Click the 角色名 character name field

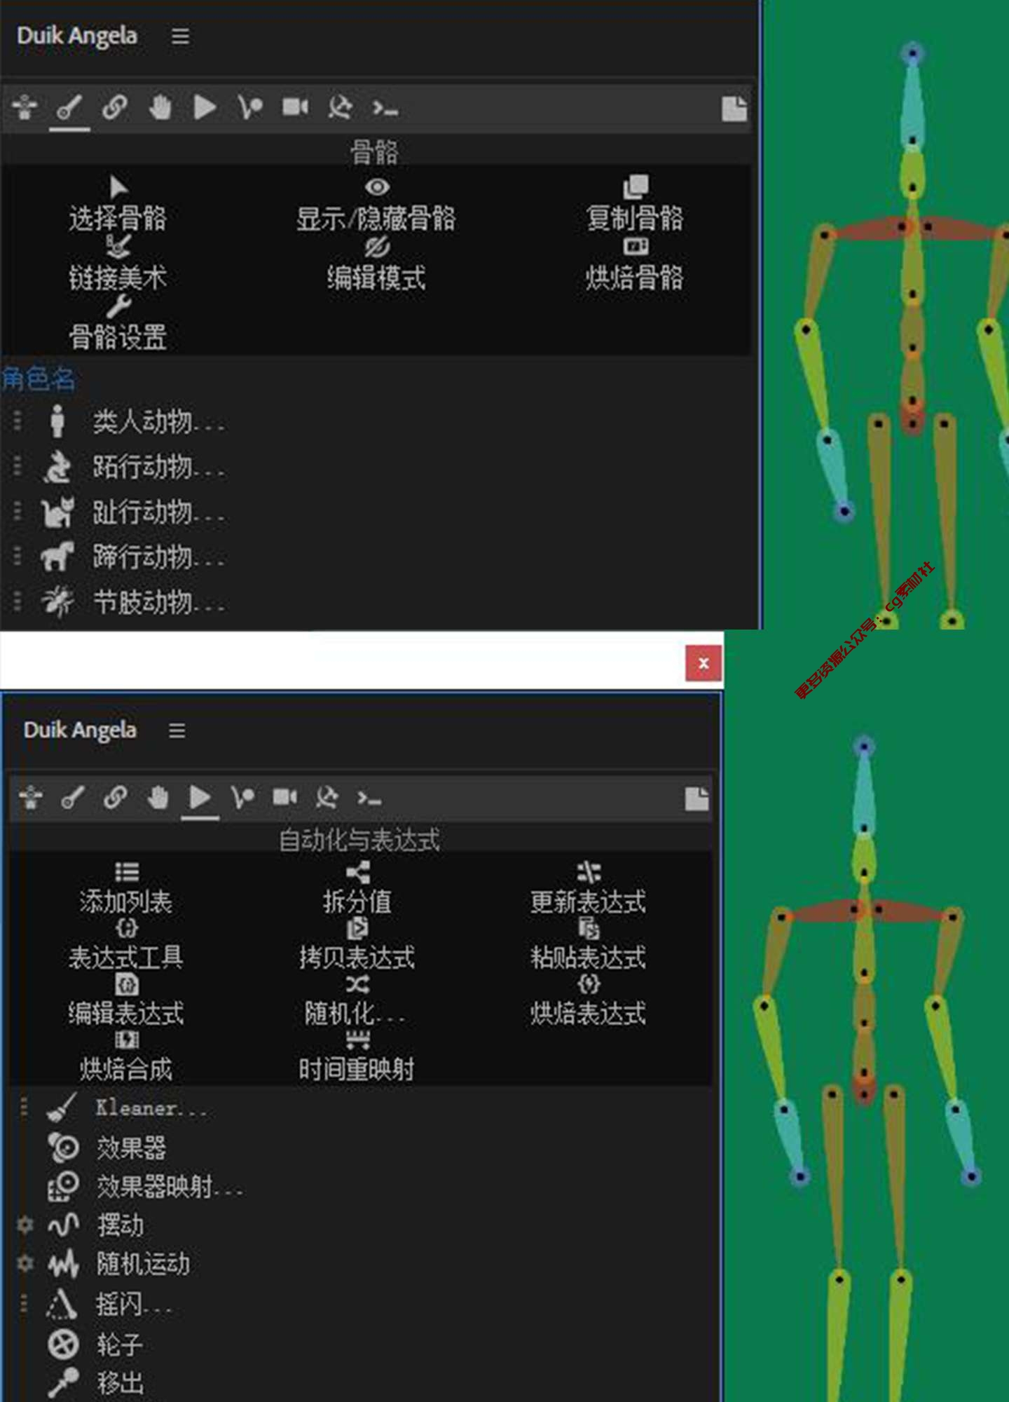coord(39,379)
